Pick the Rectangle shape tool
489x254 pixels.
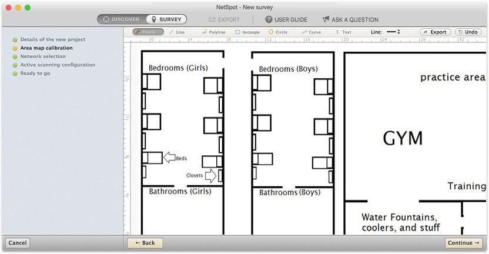tap(247, 32)
